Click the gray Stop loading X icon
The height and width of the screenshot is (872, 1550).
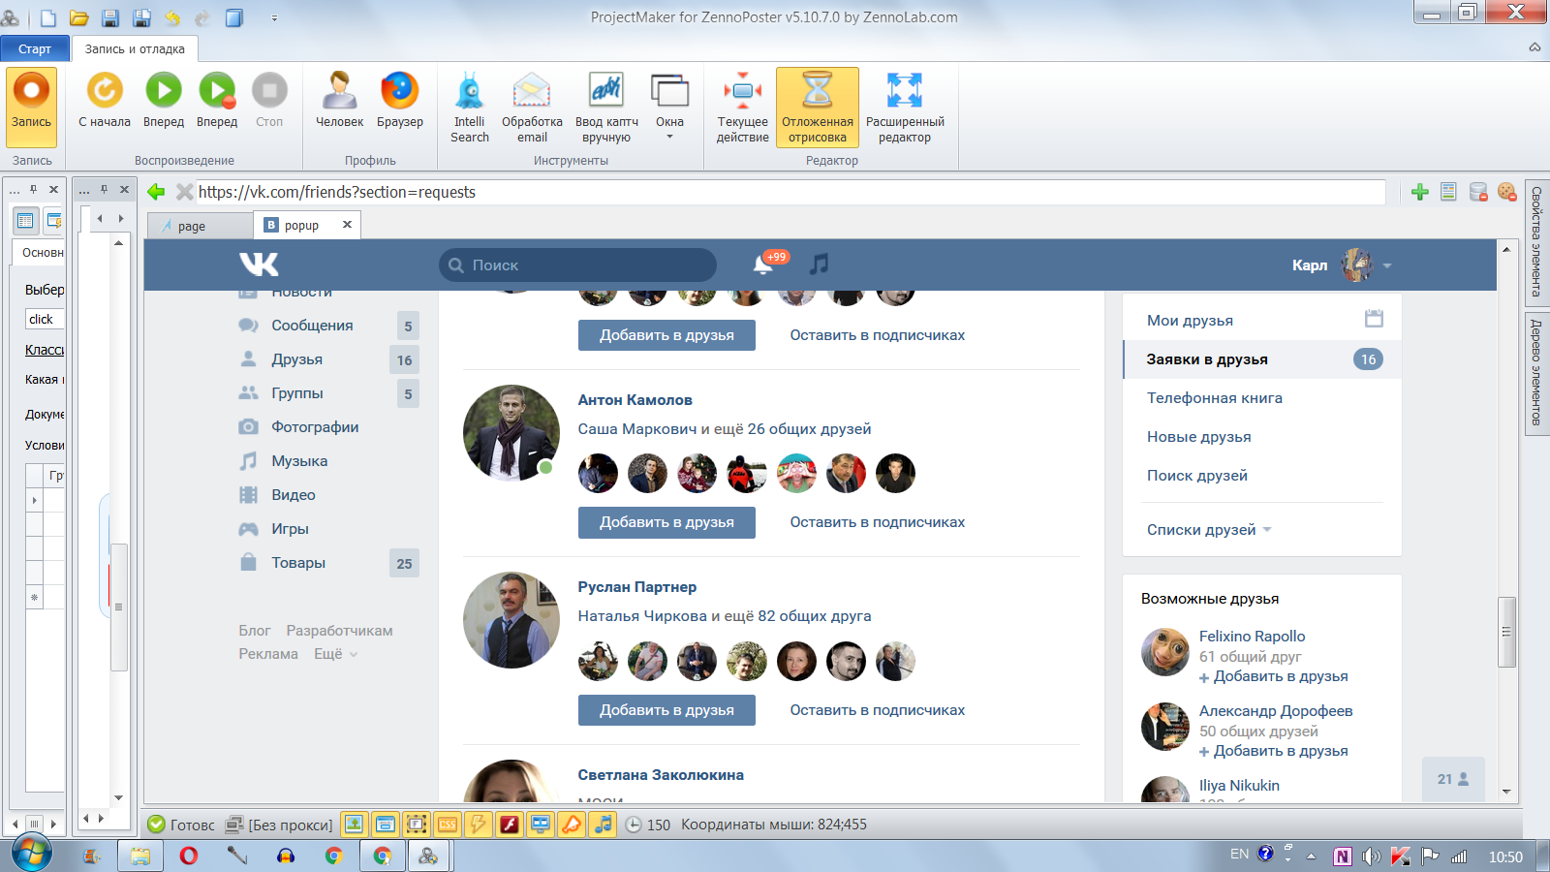[x=184, y=192]
